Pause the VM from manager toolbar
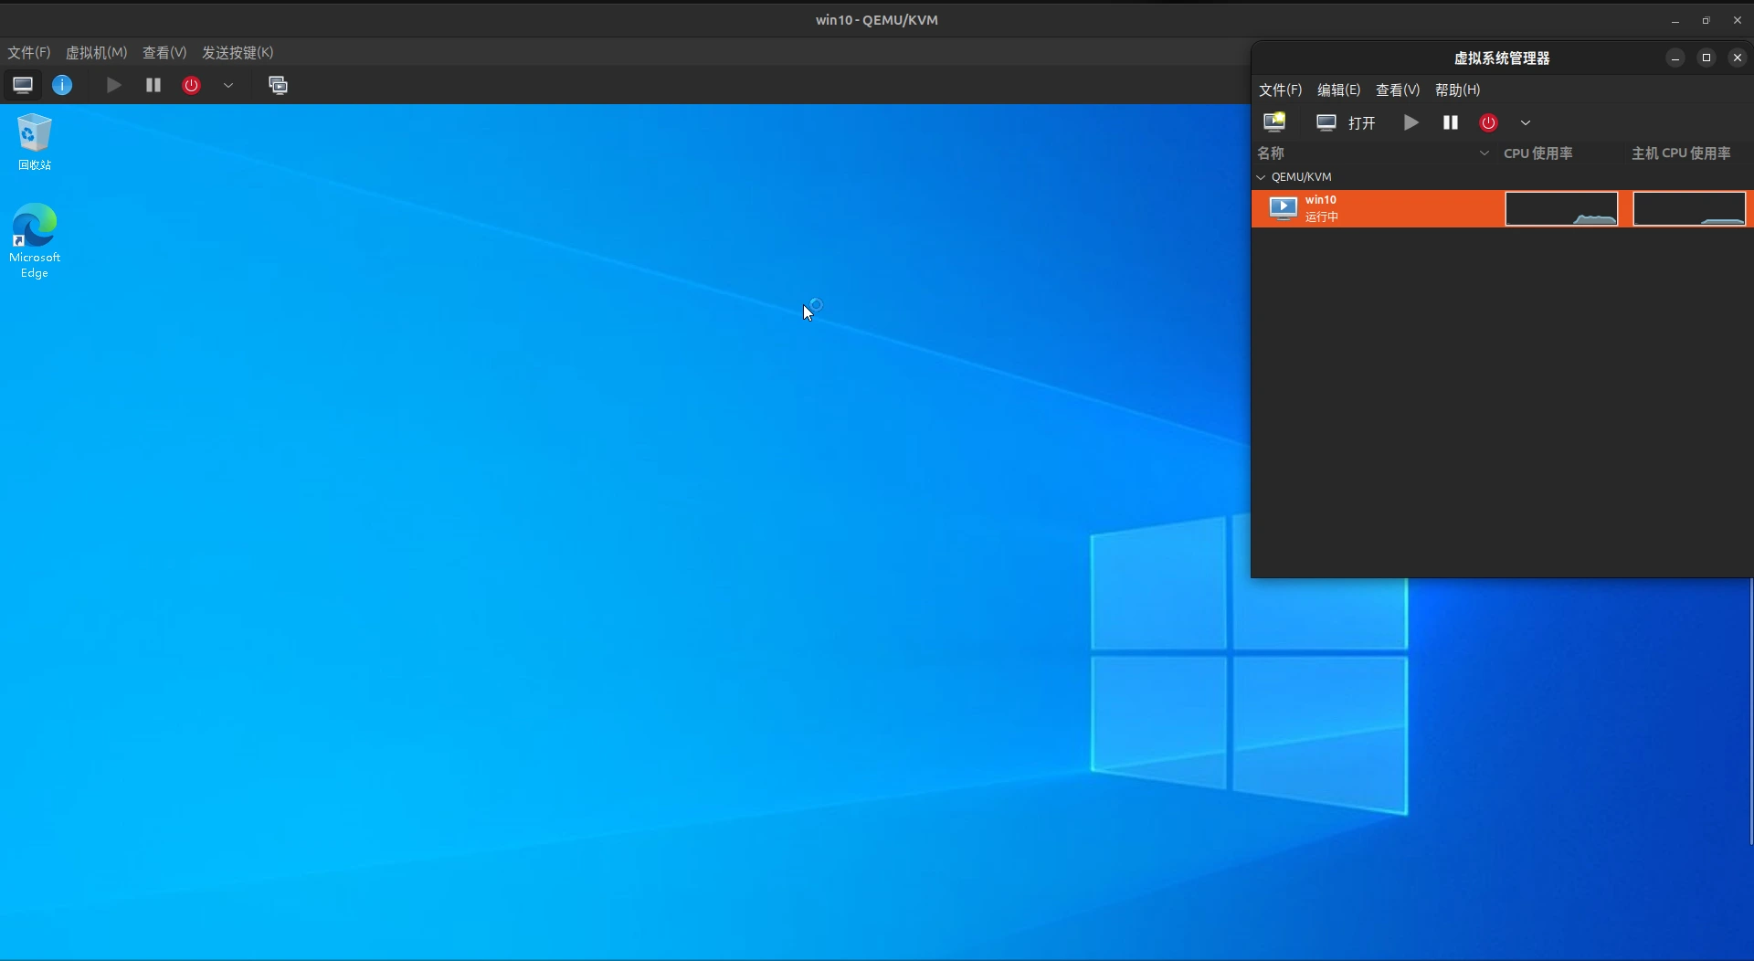This screenshot has width=1754, height=961. pyautogui.click(x=1450, y=122)
